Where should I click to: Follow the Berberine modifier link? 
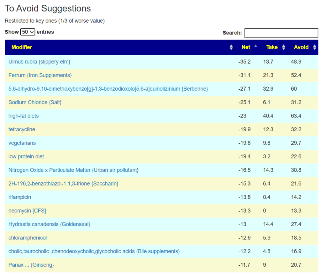click(x=108, y=89)
